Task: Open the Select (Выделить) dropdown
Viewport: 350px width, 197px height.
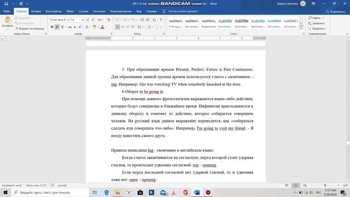Action: pos(317,28)
